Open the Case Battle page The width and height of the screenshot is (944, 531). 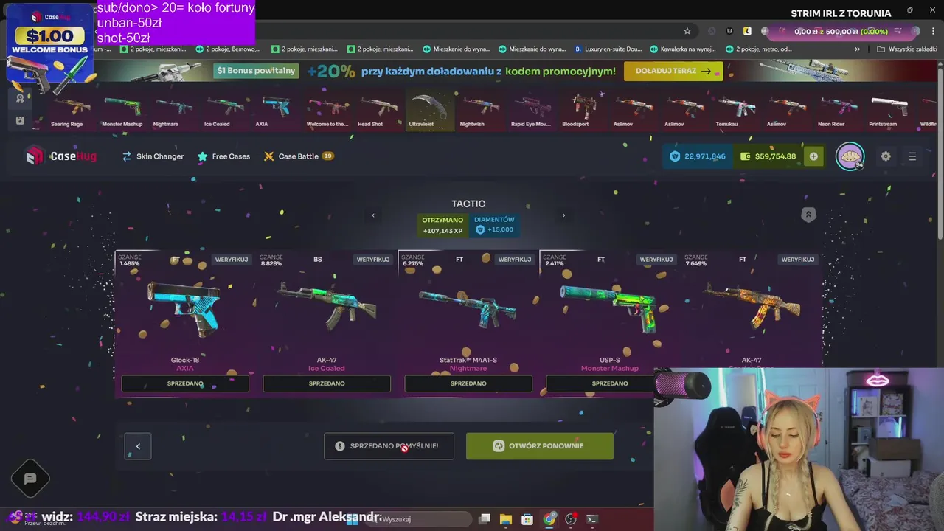[x=299, y=156]
